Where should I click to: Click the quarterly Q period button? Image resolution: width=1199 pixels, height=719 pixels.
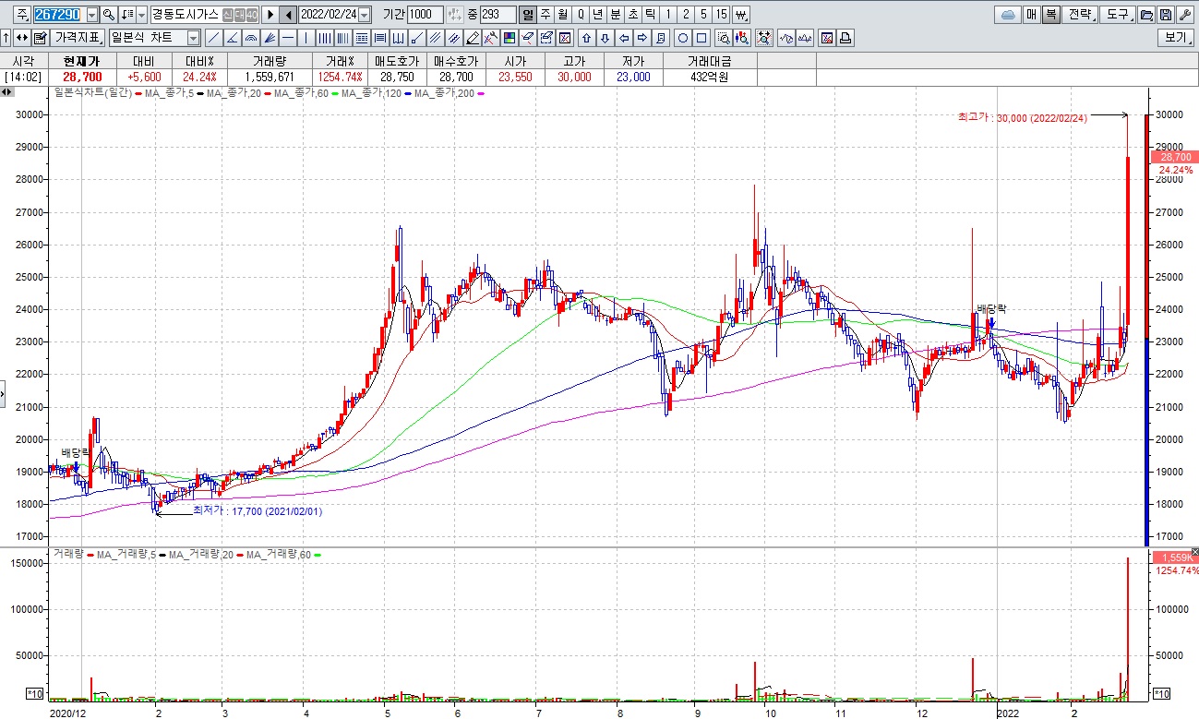tap(581, 15)
